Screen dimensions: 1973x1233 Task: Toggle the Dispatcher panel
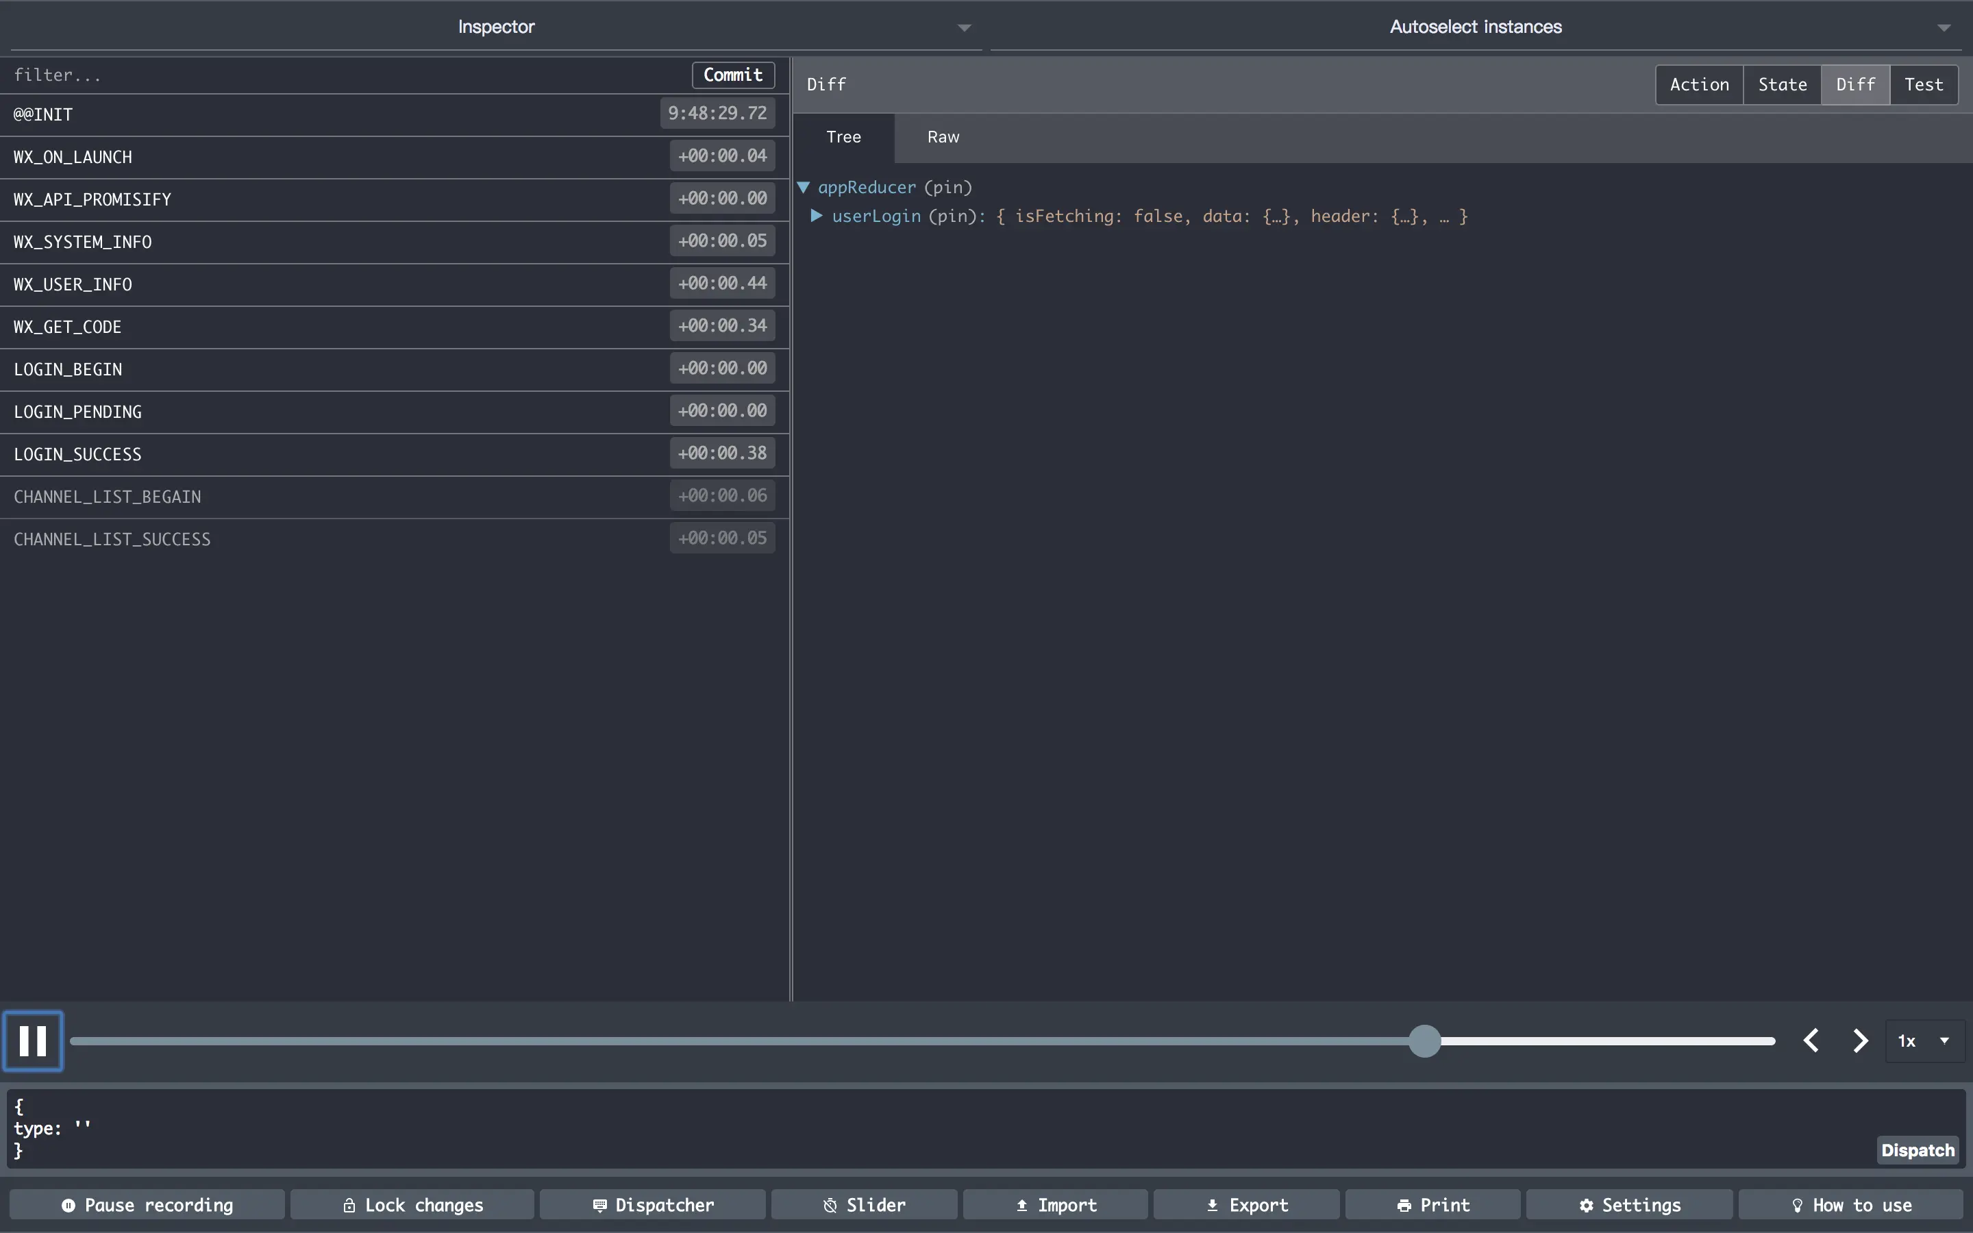tap(653, 1204)
